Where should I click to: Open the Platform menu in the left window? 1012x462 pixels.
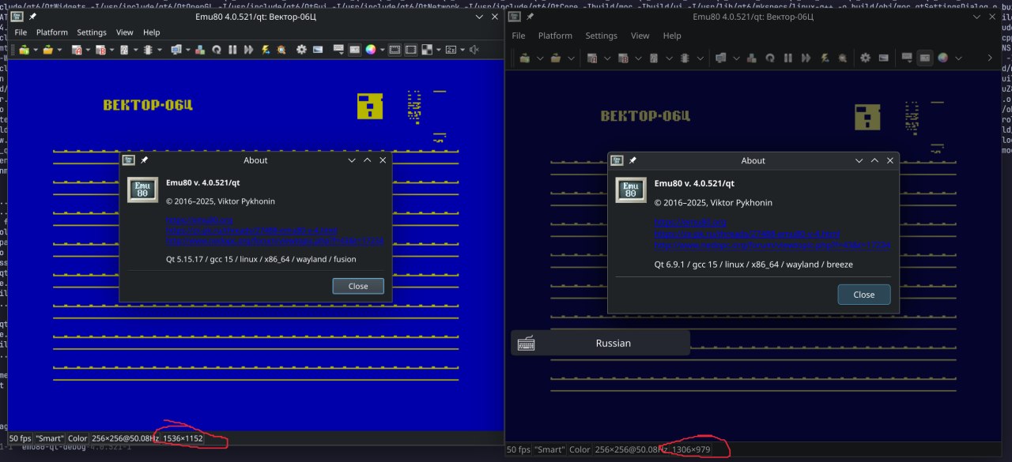point(52,32)
